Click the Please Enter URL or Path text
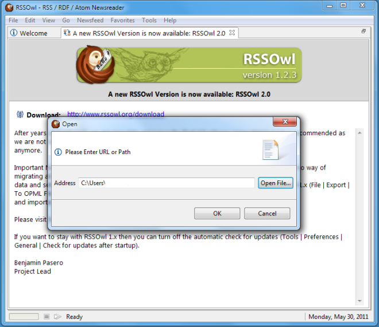This screenshot has height=327, width=379. point(98,152)
